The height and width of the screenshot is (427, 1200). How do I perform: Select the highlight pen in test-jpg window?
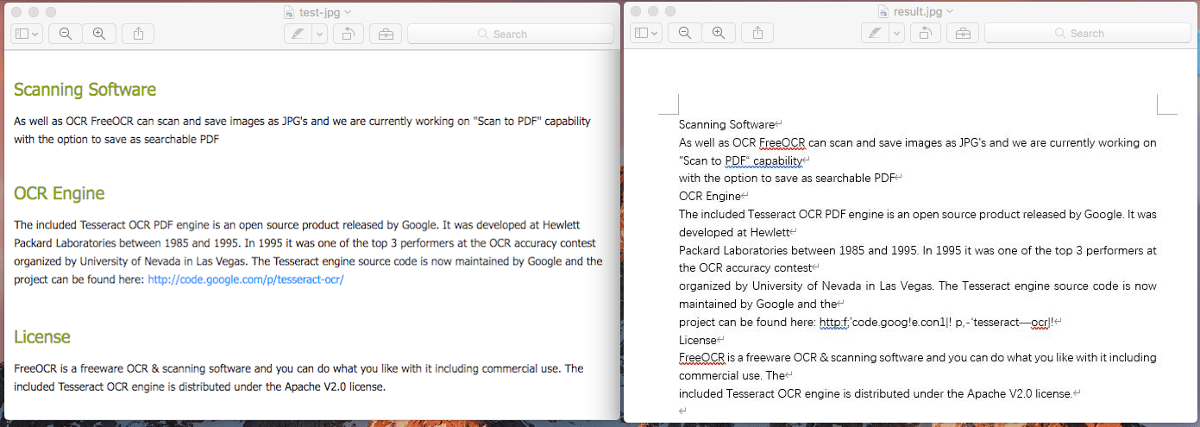pyautogui.click(x=298, y=34)
